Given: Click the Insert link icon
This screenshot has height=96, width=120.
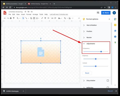Looking at the screenshot, I should coord(52,18).
